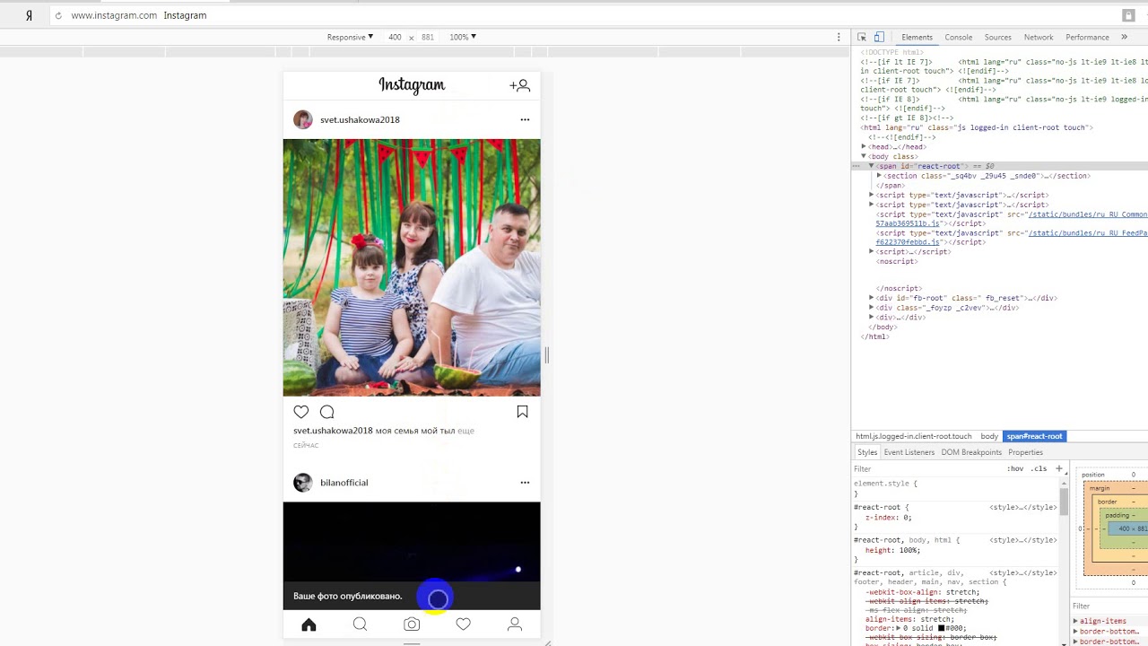1148x646 pixels.
Task: Open the 100% zoom dropdown
Action: (x=463, y=37)
